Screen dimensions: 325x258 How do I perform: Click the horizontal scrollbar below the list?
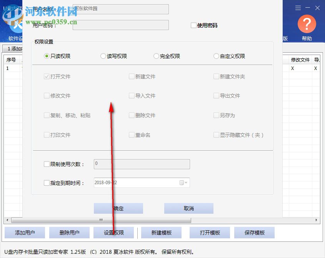coord(100,220)
